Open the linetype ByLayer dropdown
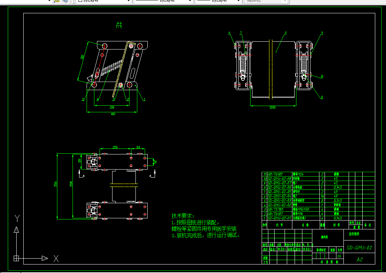 [x=162, y=1]
